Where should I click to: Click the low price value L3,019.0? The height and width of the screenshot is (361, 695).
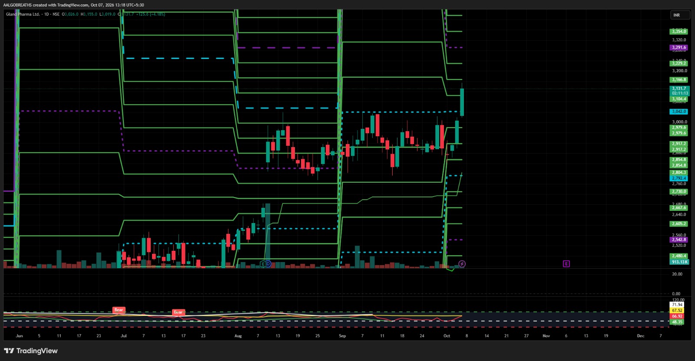pyautogui.click(x=108, y=14)
